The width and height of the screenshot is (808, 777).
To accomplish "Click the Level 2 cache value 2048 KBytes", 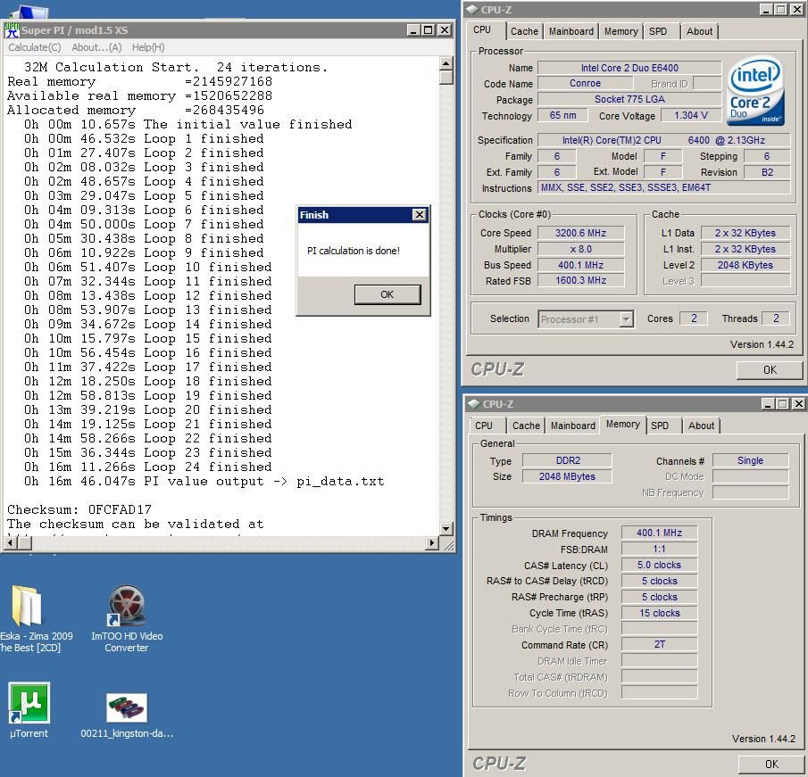I will [746, 265].
